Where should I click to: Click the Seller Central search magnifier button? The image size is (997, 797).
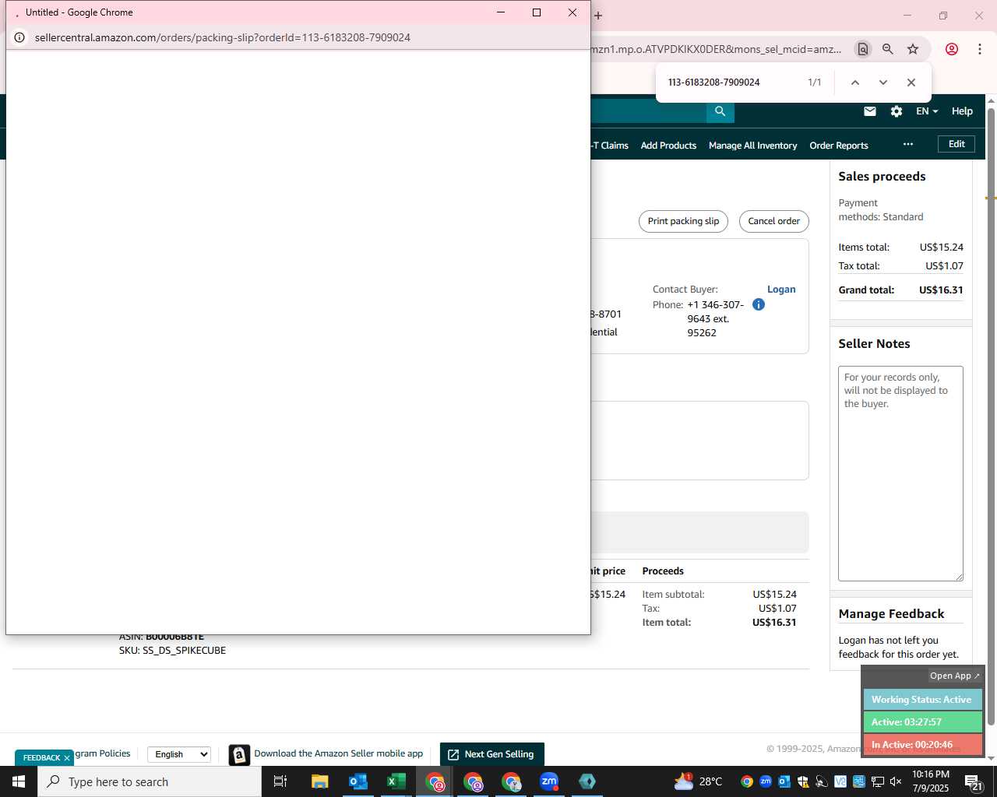pos(720,111)
